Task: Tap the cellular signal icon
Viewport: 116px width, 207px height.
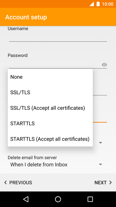Action: click(92, 4)
